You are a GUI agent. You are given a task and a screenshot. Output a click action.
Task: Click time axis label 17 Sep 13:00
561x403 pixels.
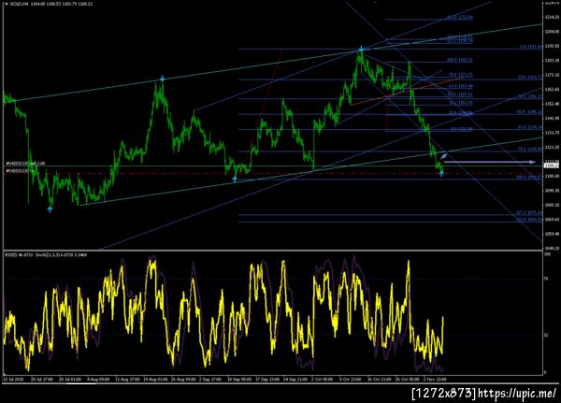pos(267,379)
